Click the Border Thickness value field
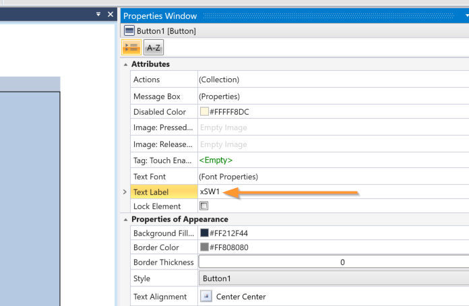Viewport: 469px width, 306px height. click(x=333, y=262)
